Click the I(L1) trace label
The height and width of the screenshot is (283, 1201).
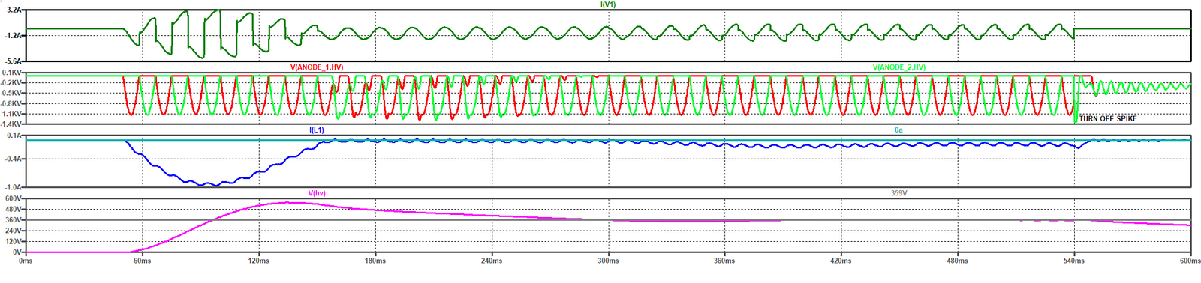point(317,130)
